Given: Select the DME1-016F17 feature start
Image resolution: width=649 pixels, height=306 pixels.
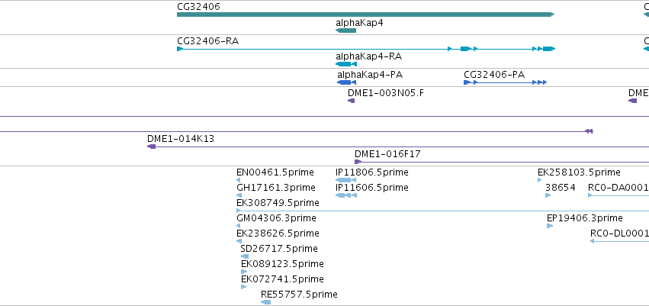Looking at the screenshot, I should point(358,162).
